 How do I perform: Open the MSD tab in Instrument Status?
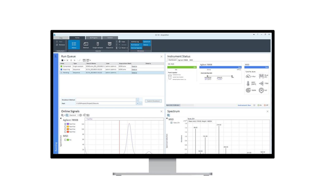[191, 60]
